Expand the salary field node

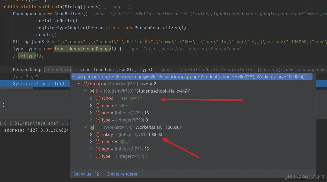pos(91,134)
